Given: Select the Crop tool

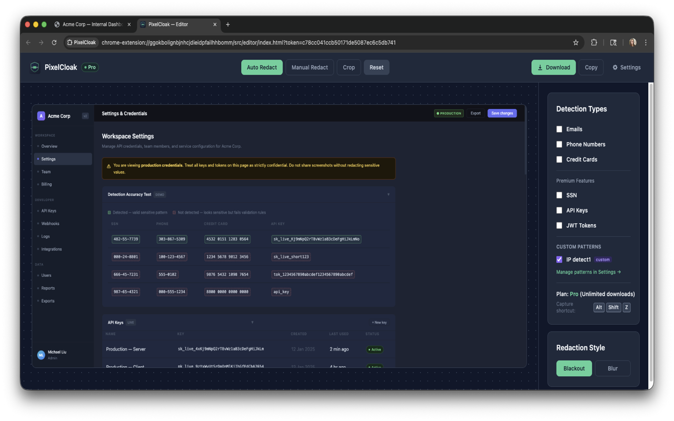Looking at the screenshot, I should point(349,67).
